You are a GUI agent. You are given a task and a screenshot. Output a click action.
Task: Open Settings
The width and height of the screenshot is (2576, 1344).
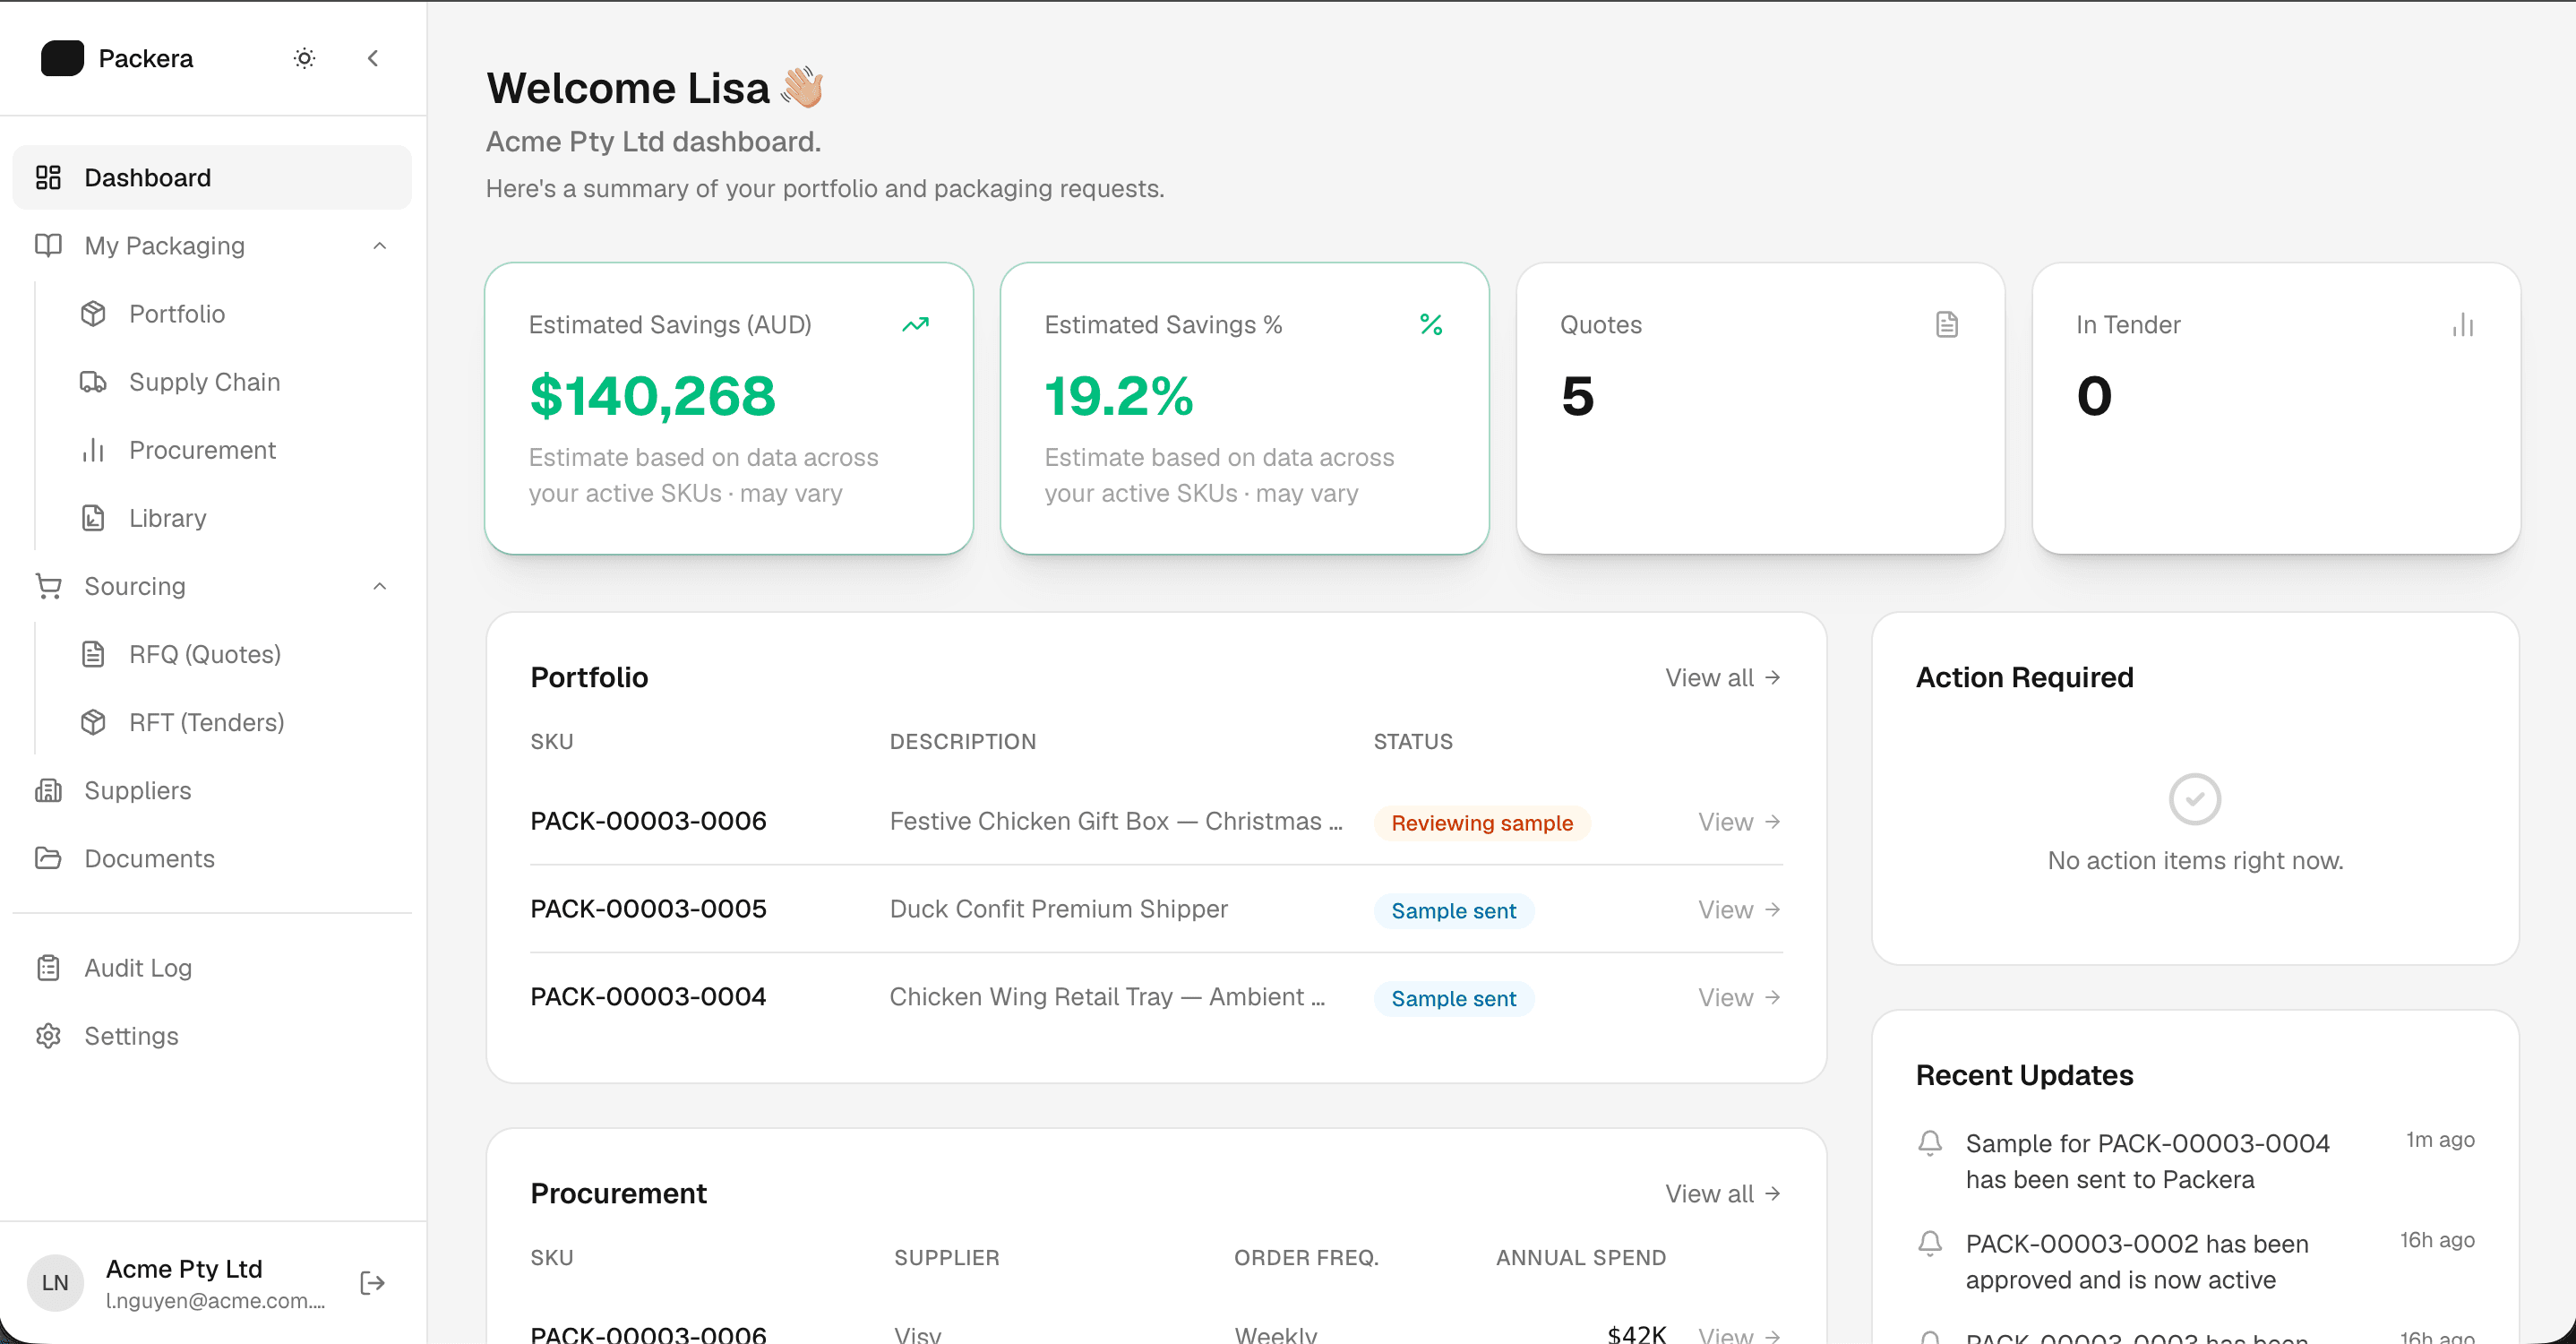pos(131,1036)
